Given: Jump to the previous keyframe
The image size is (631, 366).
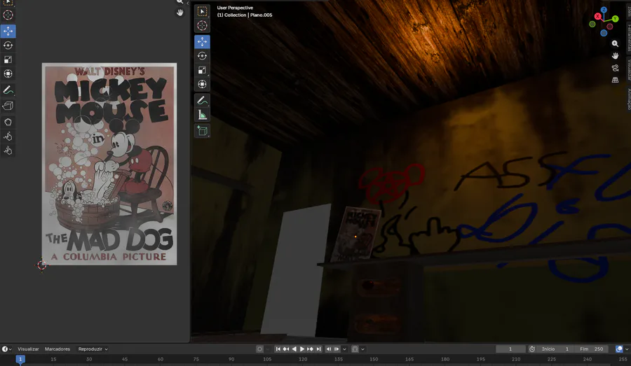Looking at the screenshot, I should tap(286, 349).
